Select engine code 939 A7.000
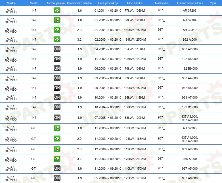 pos(190,97)
